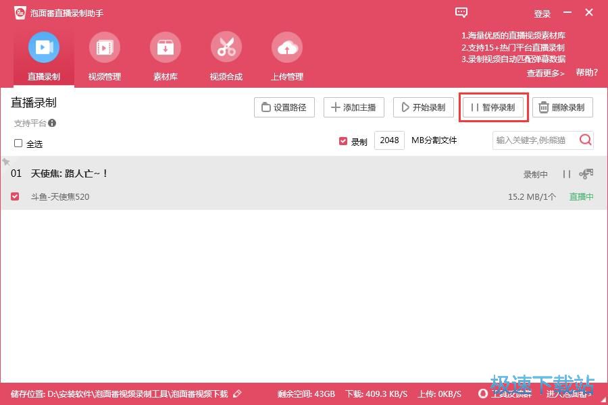The image size is (608, 405).
Task: Click the app logo icon in title bar
Action: click(20, 13)
